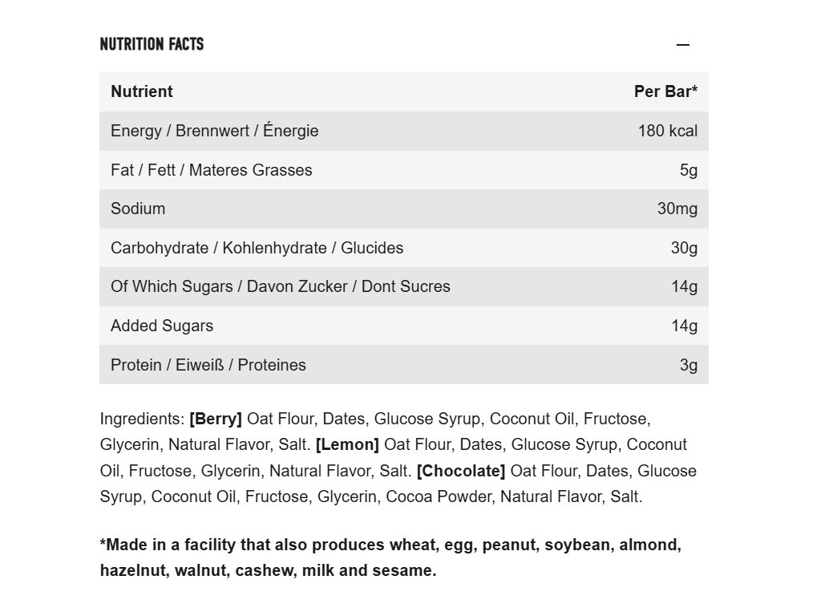
Task: Click the bold [Berry] ingredients label
Action: coord(216,419)
